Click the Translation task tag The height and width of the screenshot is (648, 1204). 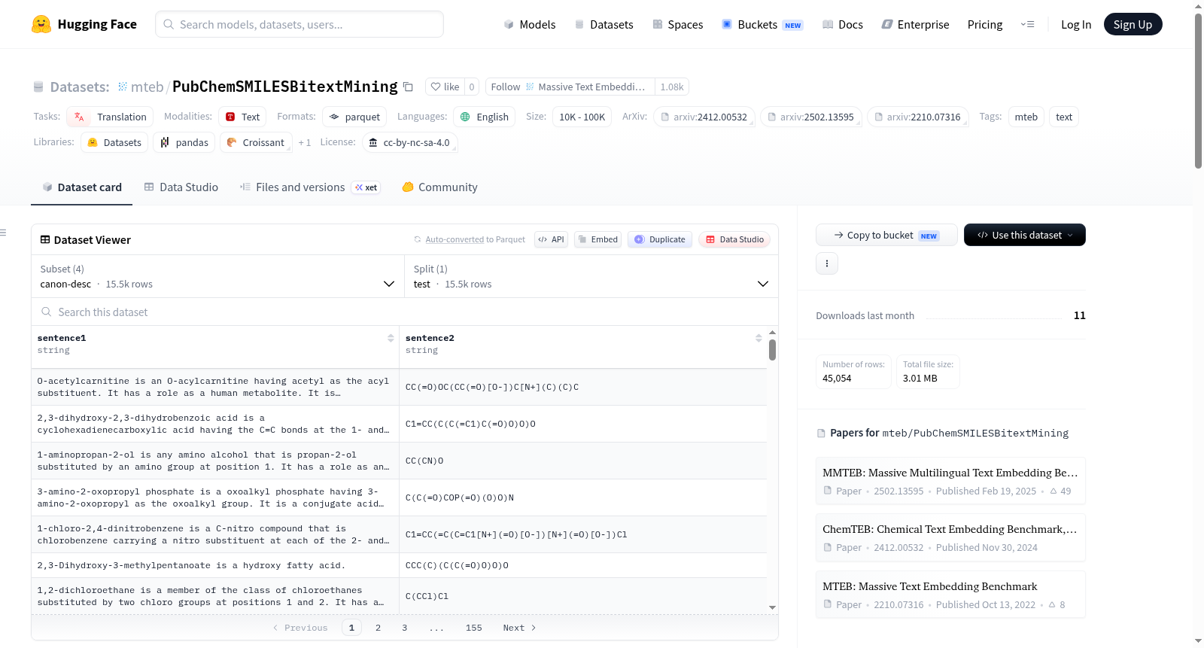tap(110, 117)
